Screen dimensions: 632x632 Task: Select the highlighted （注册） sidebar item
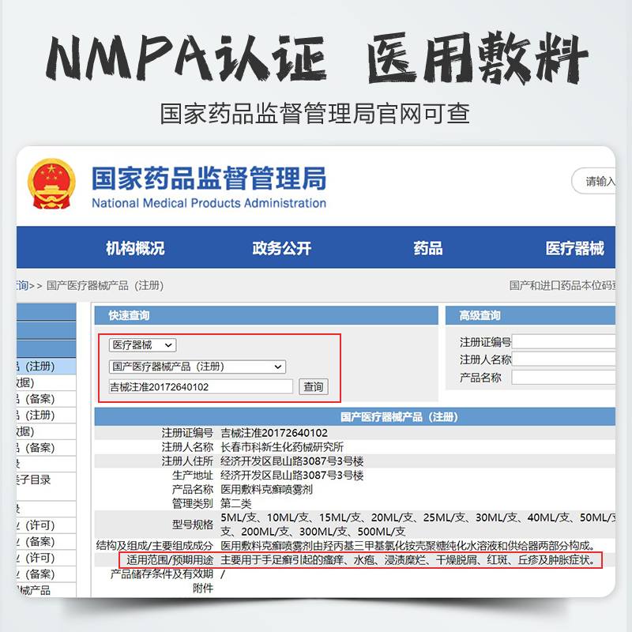46,367
